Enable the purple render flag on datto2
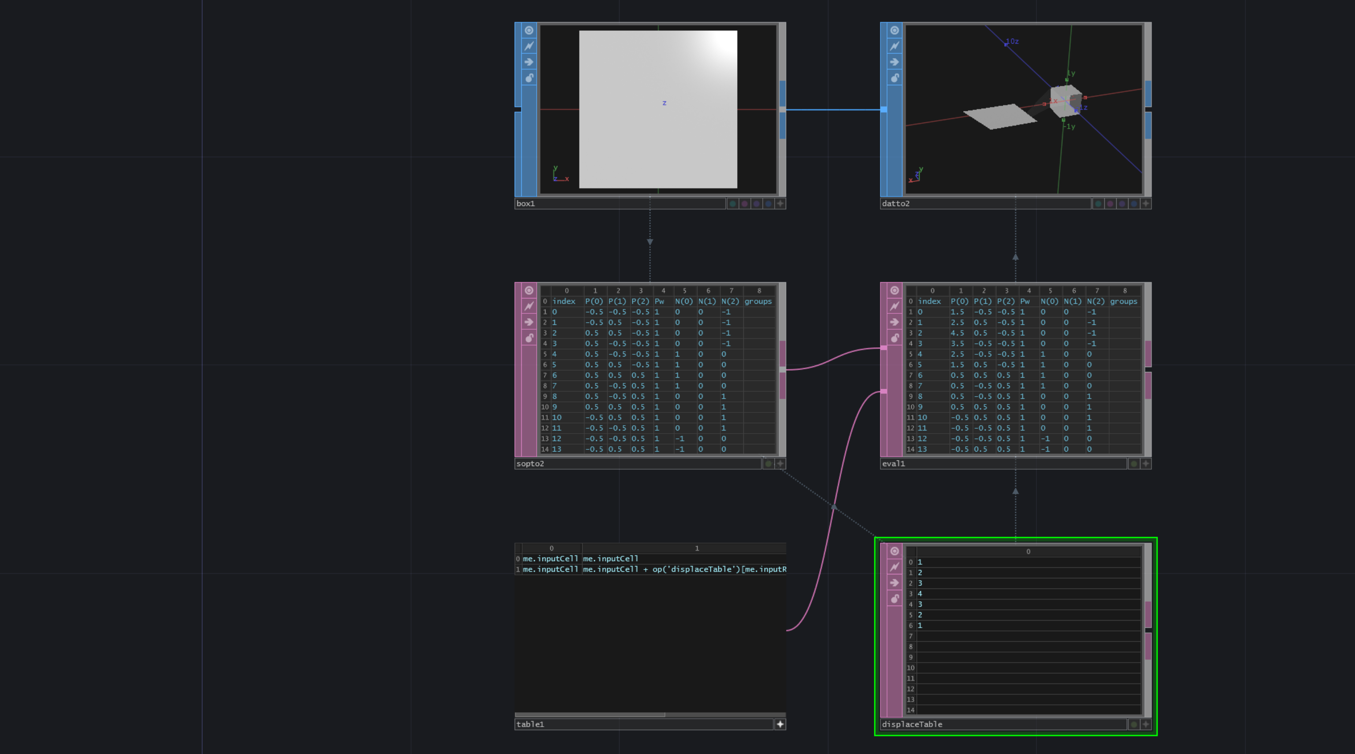This screenshot has width=1355, height=754. pyautogui.click(x=1122, y=203)
